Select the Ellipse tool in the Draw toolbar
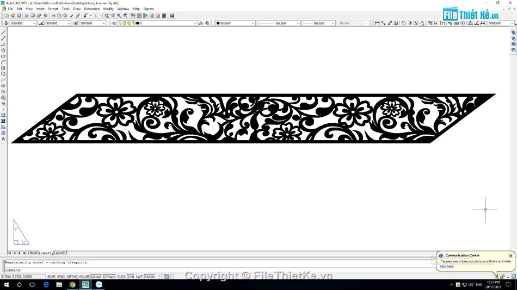This screenshot has width=517, height=290. 3,86
